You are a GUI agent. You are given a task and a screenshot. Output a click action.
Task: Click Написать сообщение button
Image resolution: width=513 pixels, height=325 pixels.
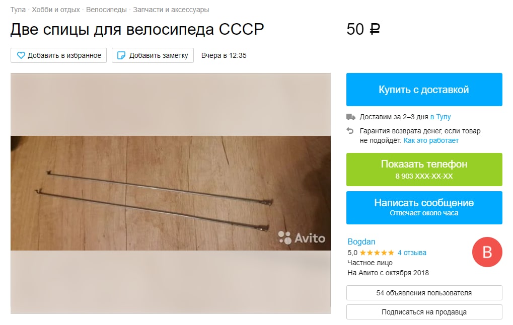point(424,208)
